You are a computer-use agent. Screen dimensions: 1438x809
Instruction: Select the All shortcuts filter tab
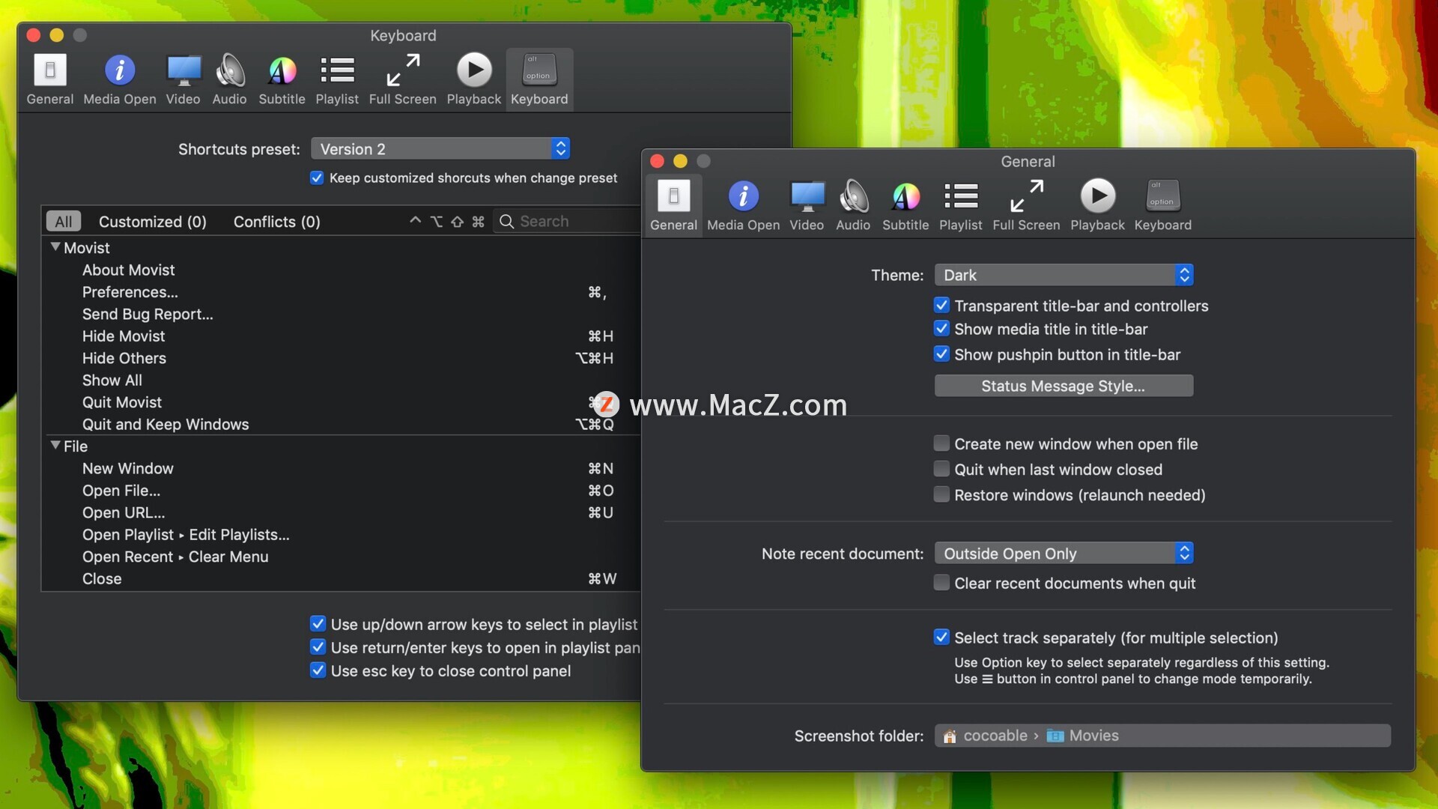[x=64, y=221]
